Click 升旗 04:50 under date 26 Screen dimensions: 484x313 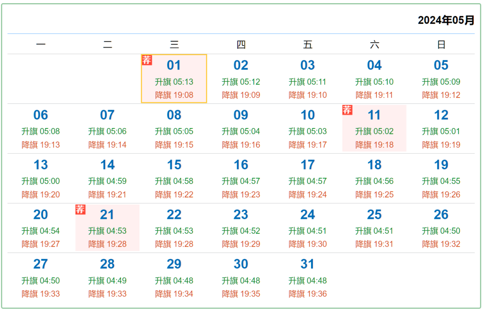(441, 231)
